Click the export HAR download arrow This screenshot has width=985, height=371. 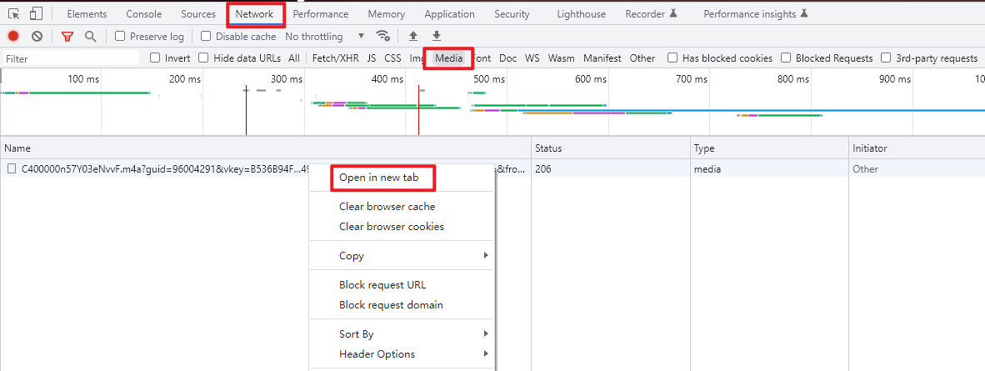(436, 37)
